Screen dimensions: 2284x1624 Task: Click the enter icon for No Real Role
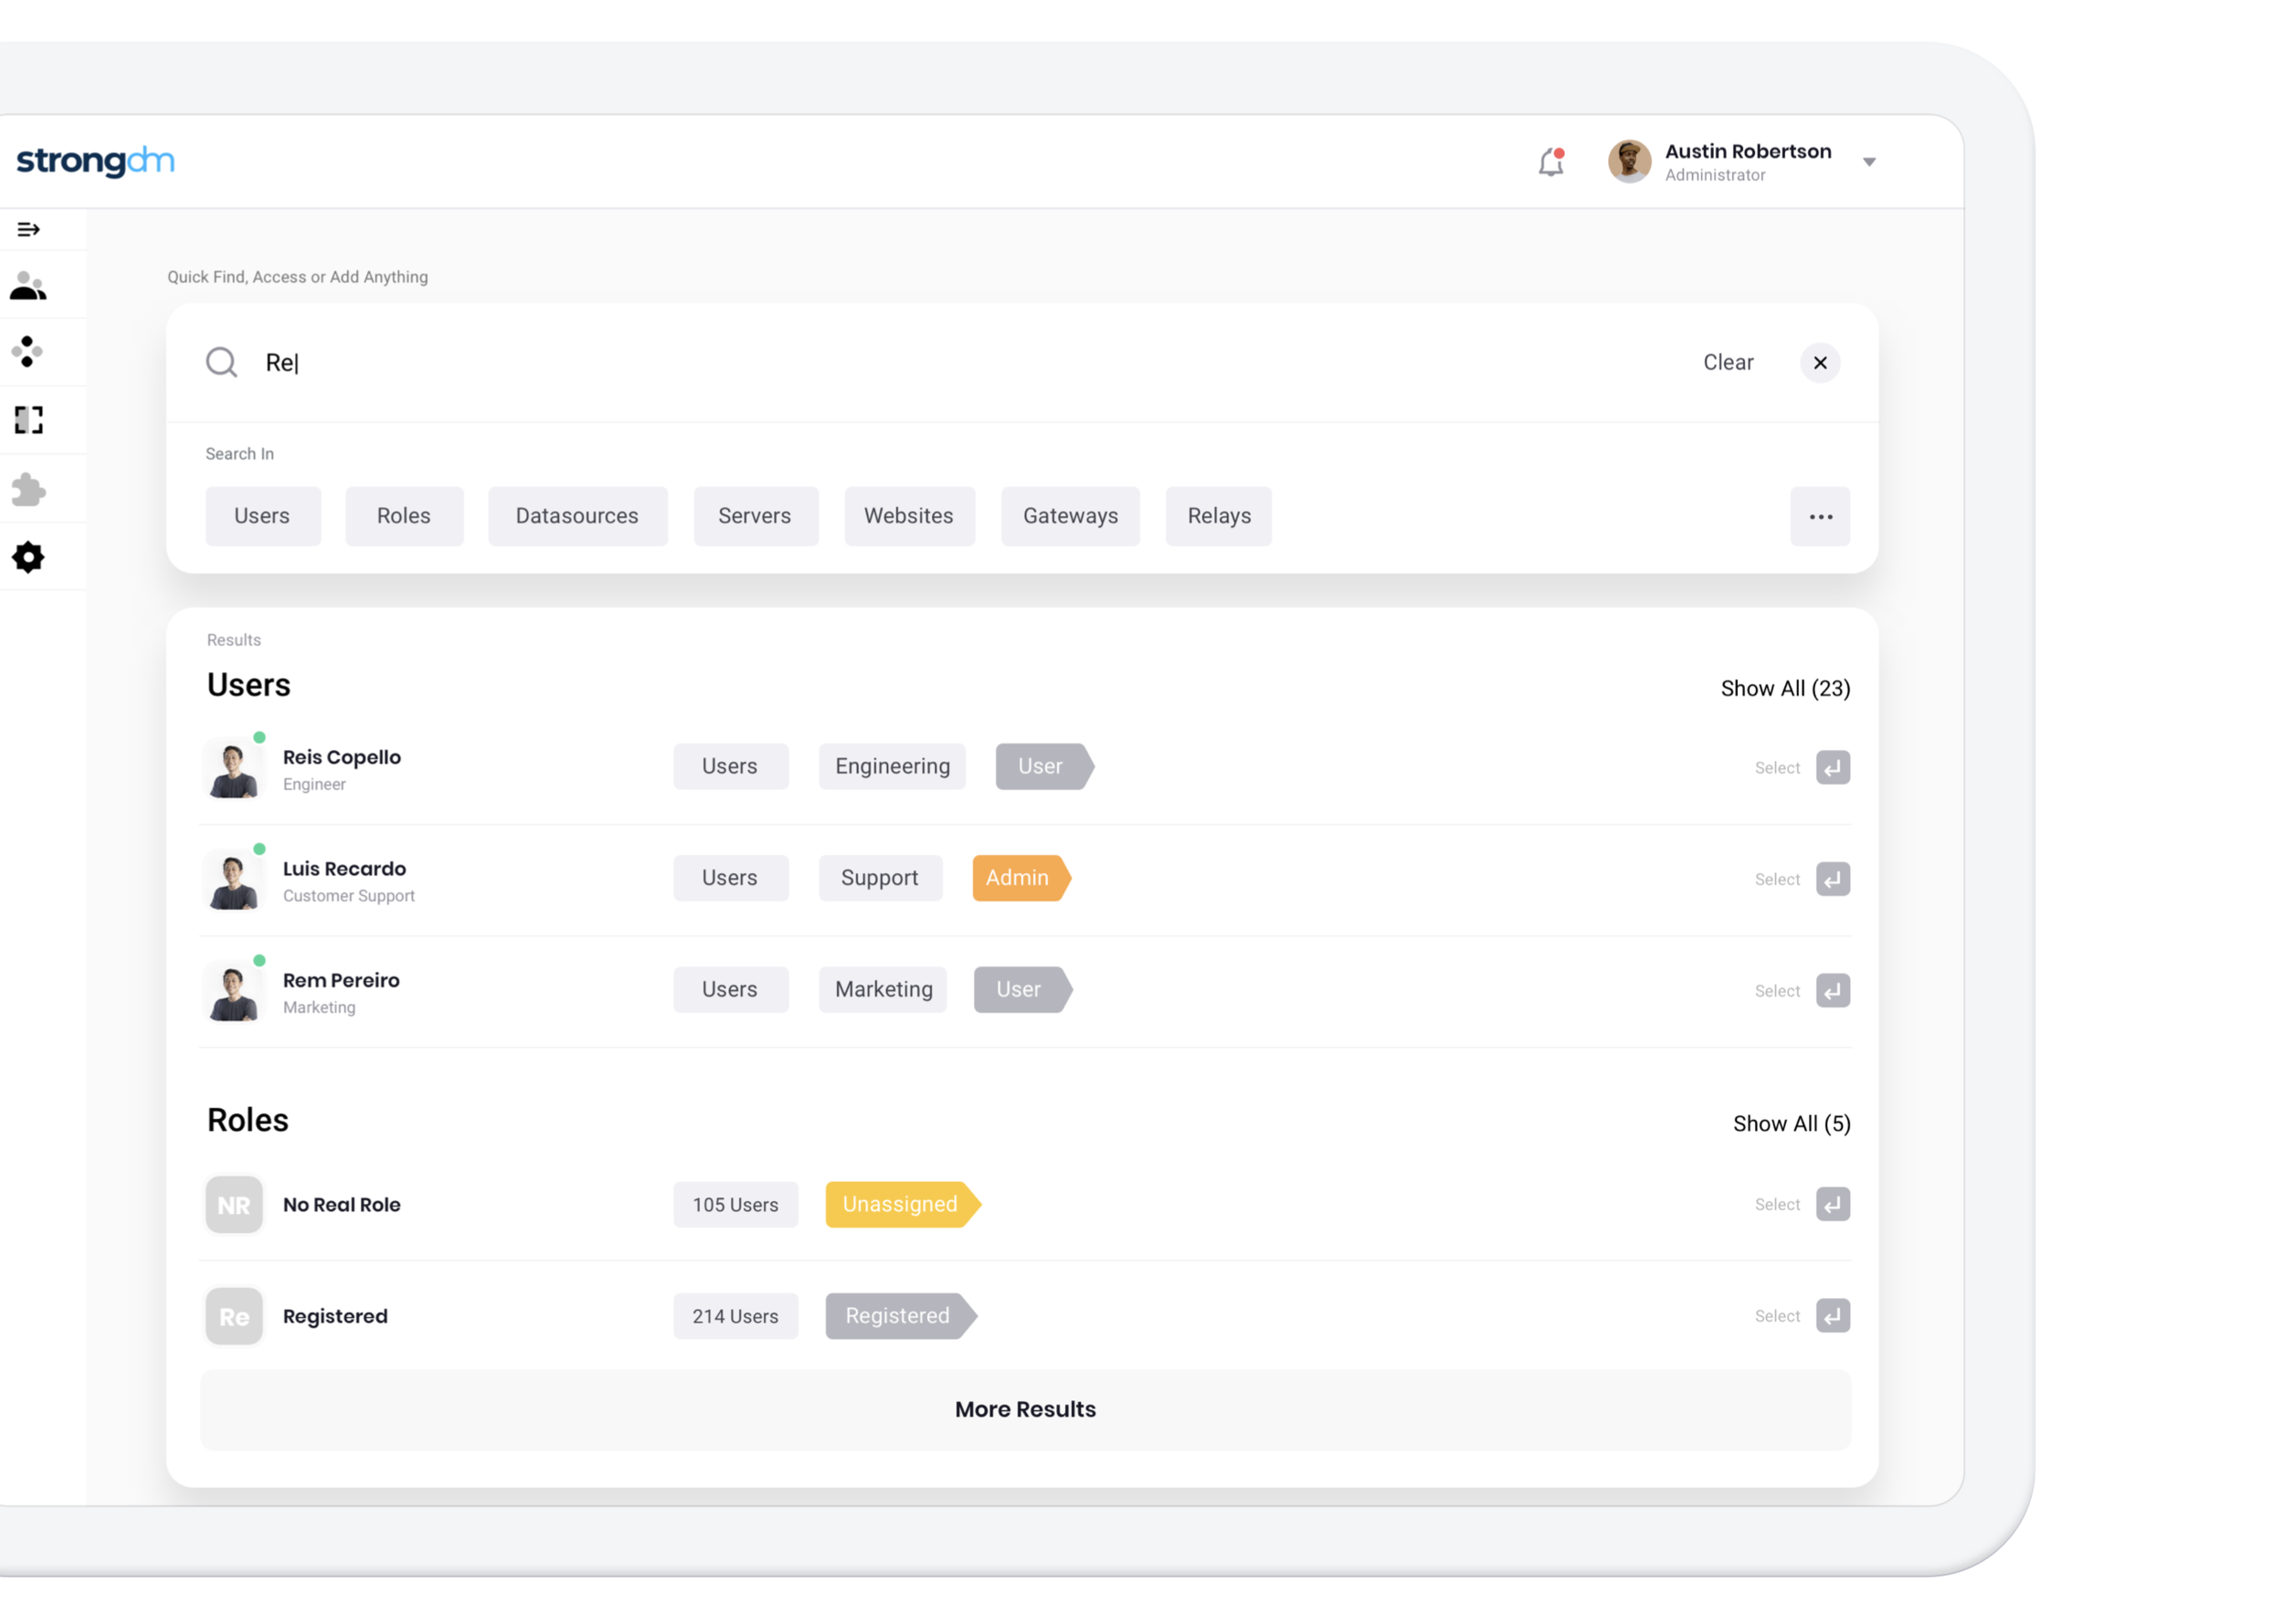(1833, 1205)
